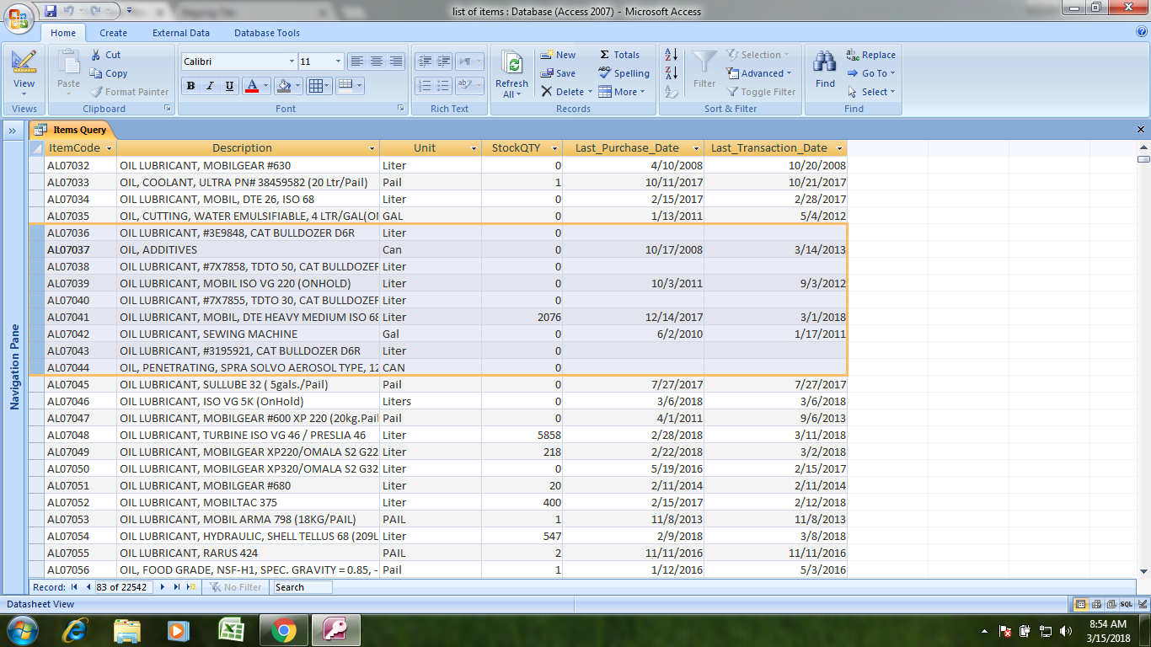Viewport: 1151px width, 647px height.
Task: Go to the first record
Action: [x=74, y=587]
